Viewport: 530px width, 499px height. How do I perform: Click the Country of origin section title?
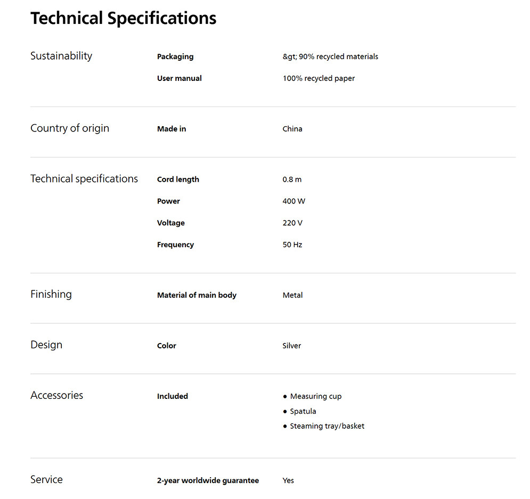tap(70, 128)
